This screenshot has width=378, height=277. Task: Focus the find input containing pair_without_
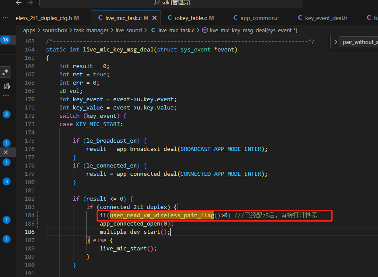click(x=359, y=42)
